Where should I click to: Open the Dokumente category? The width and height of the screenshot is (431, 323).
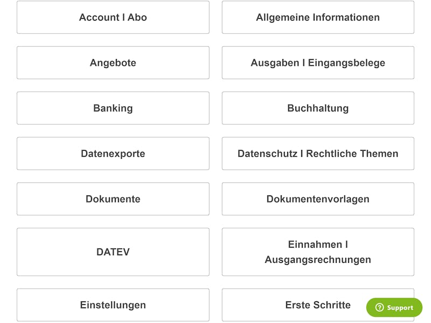click(113, 199)
